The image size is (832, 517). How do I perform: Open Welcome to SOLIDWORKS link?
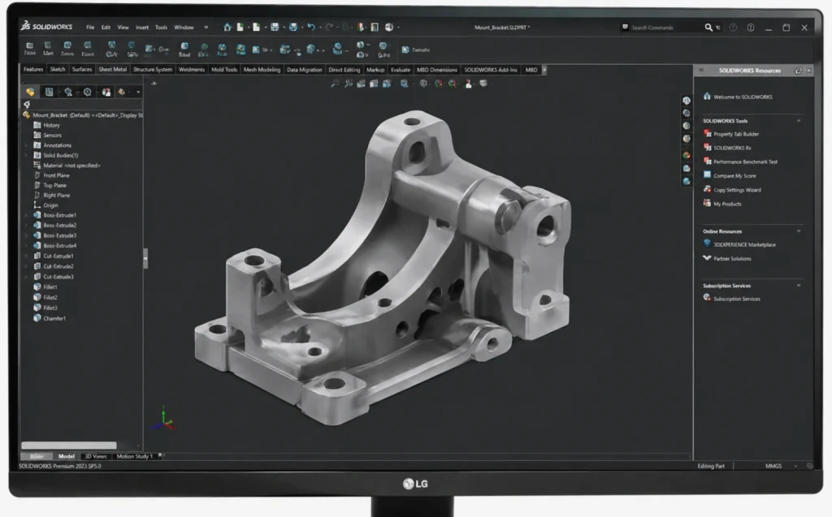click(x=743, y=97)
